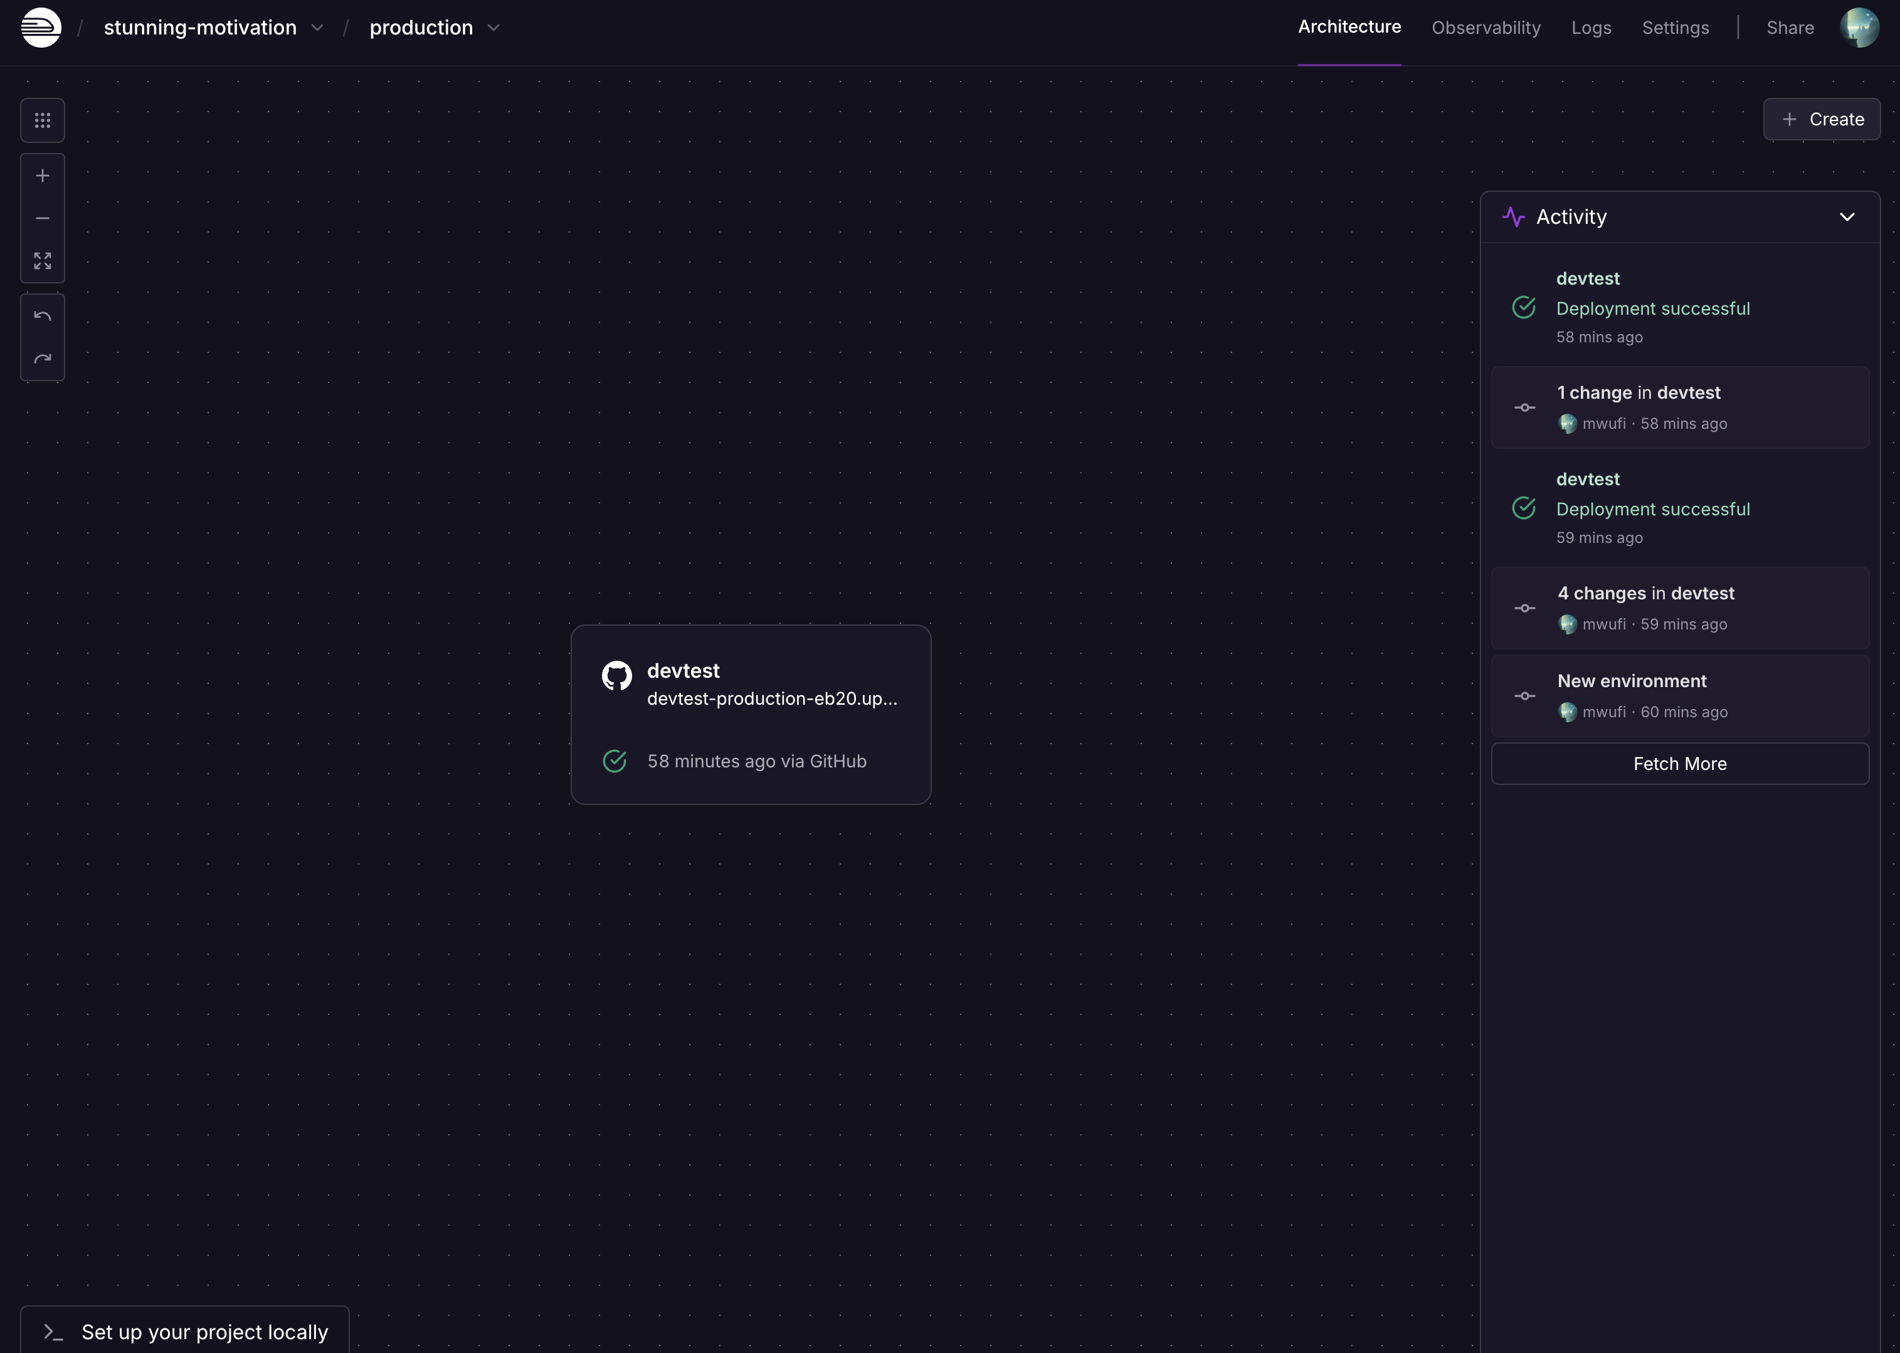1900x1353 pixels.
Task: Click the Railway logo home icon
Action: pyautogui.click(x=41, y=28)
